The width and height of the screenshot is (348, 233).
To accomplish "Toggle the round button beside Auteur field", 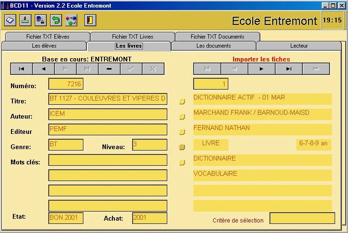I will (182, 117).
